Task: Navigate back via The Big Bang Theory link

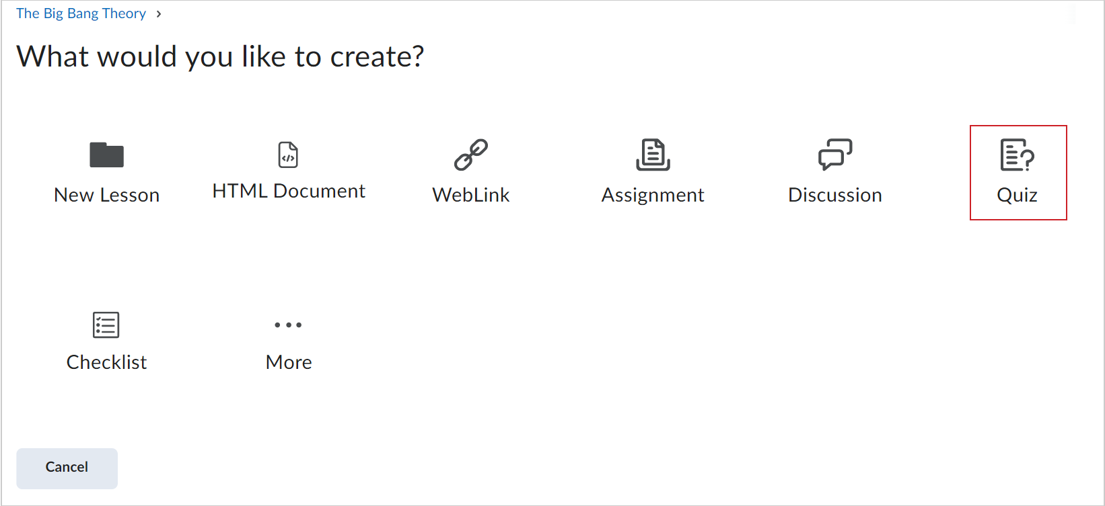Action: pos(81,13)
